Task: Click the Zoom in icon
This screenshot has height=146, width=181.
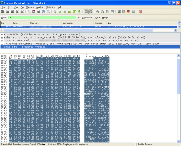Action: point(98,12)
